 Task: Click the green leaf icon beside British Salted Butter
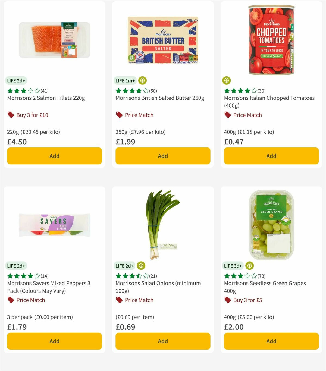(x=142, y=80)
